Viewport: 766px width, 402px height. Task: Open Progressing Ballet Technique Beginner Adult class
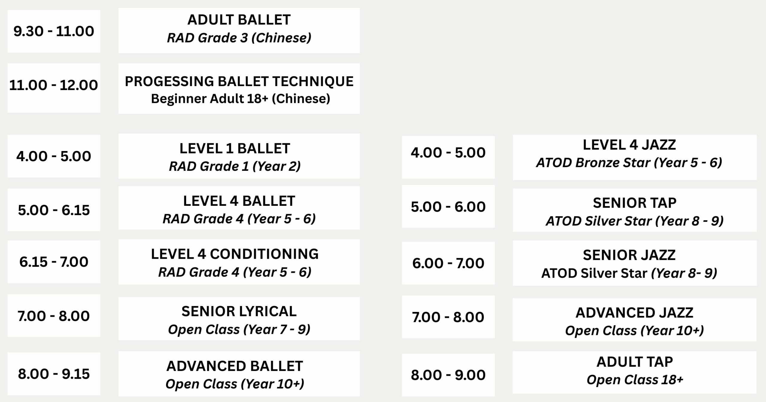239,89
